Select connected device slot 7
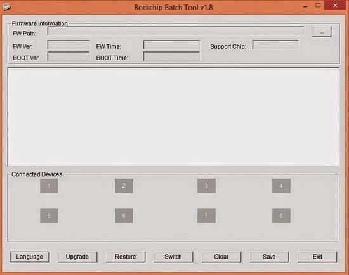The image size is (349, 275). tap(206, 215)
